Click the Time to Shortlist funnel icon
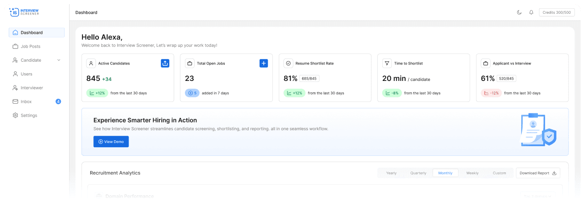 (387, 63)
